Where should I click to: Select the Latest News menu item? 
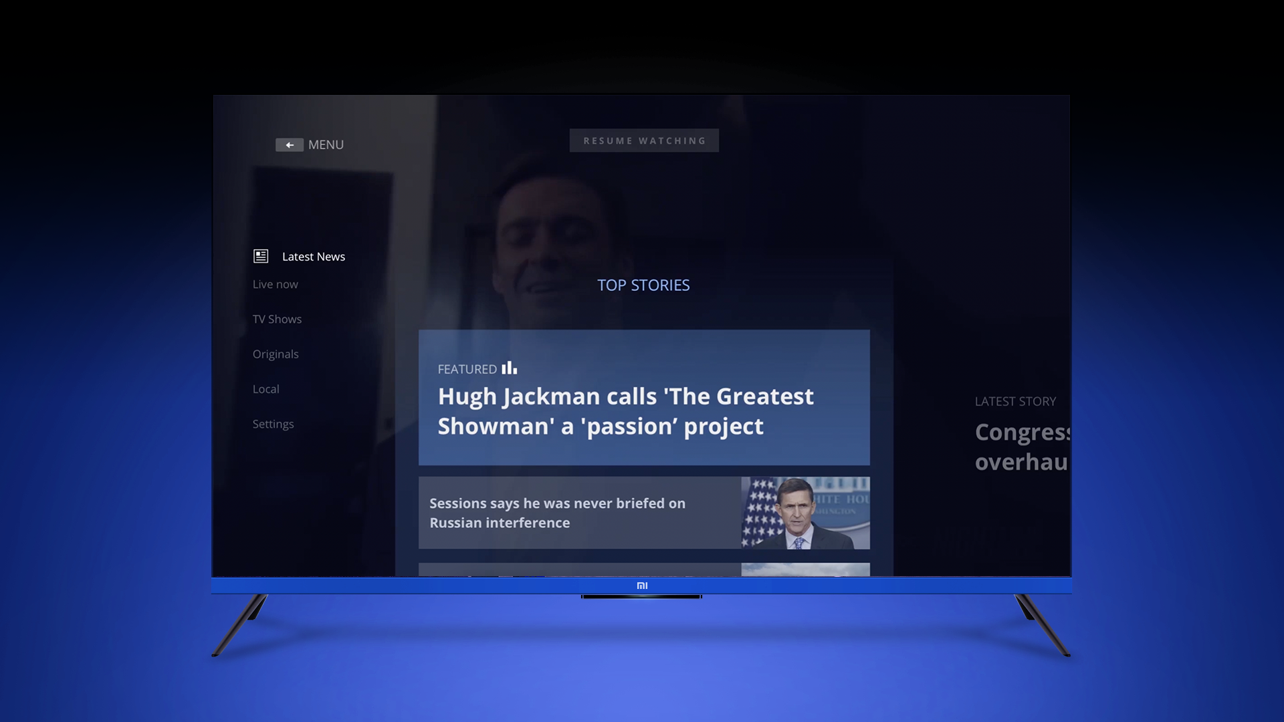pos(313,257)
